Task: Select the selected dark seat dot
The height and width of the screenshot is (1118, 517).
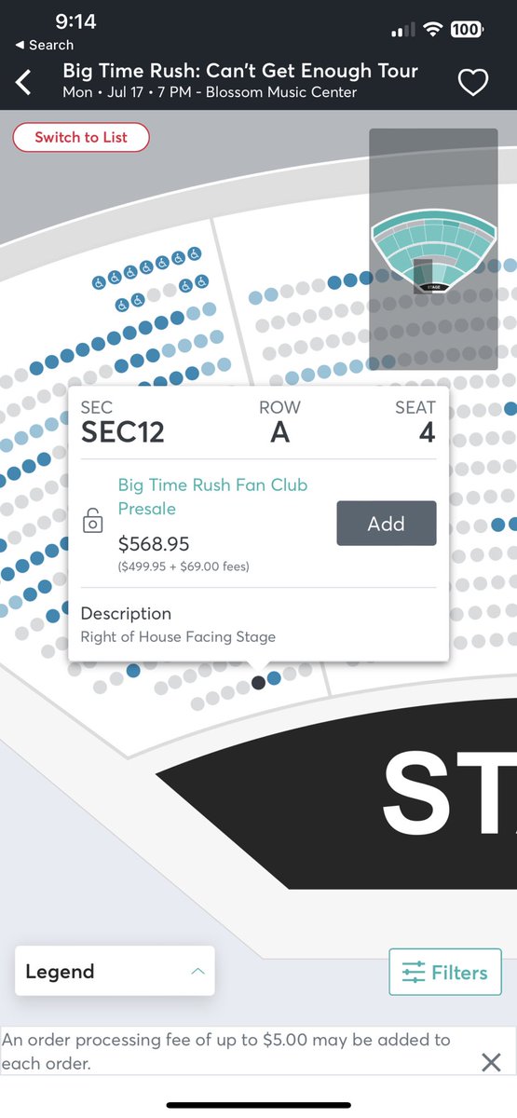Action: [x=258, y=685]
